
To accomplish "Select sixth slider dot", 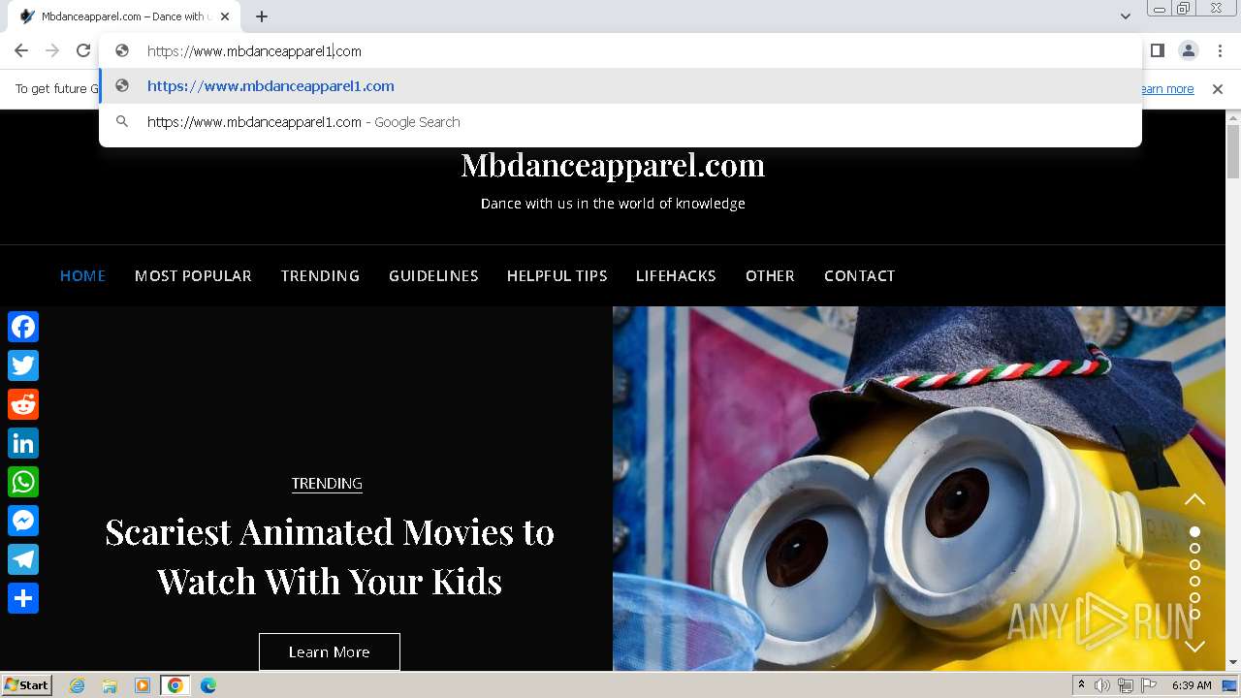I will pyautogui.click(x=1194, y=614).
